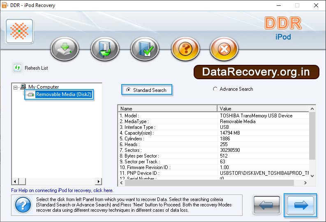Click the tree panel's scroll right arrow

(x=99, y=181)
